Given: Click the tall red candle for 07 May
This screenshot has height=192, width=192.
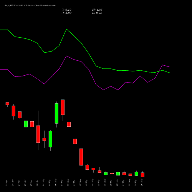Looking at the screenshot, I should tap(63, 107).
